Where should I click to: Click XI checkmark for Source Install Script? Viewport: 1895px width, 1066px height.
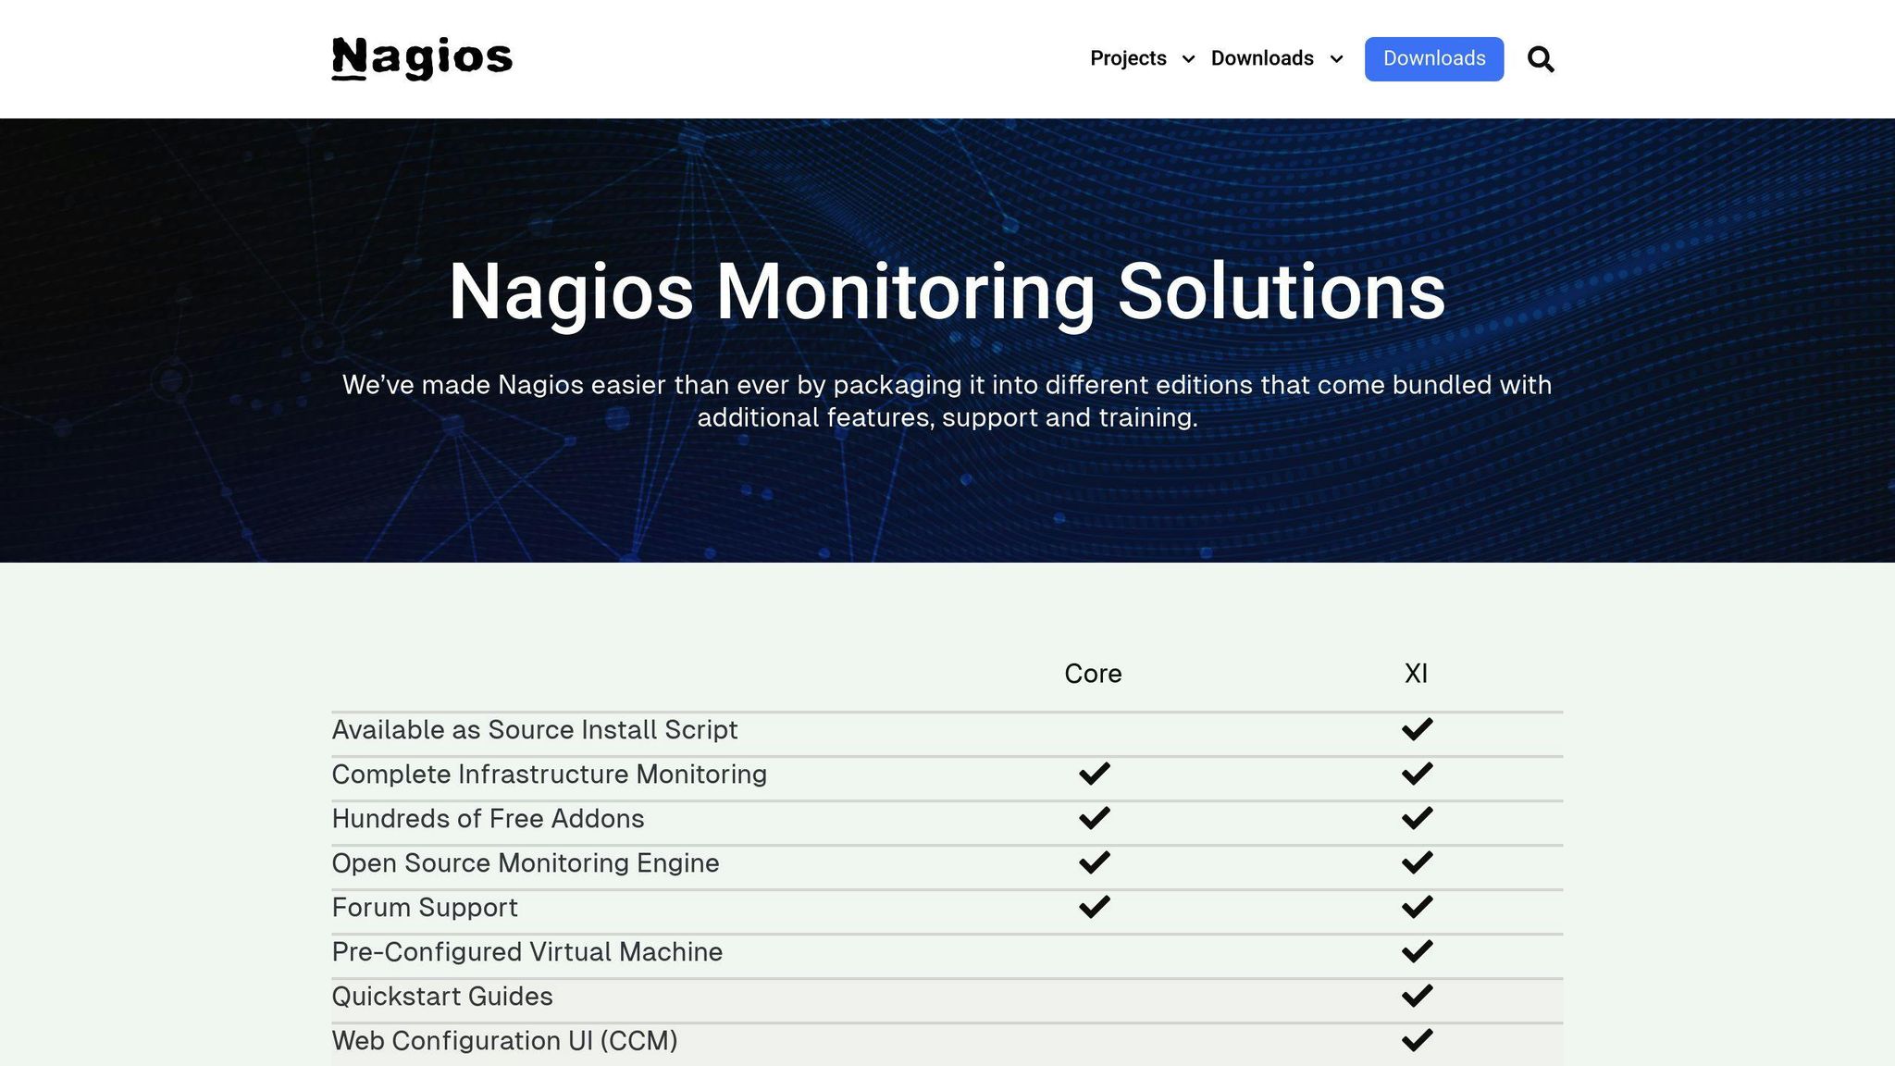click(1417, 729)
